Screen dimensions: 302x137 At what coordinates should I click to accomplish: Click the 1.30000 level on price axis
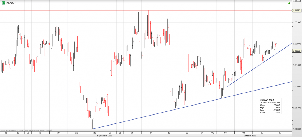coord(296,129)
